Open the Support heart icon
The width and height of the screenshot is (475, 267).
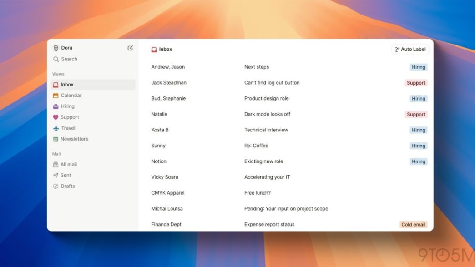coord(56,117)
